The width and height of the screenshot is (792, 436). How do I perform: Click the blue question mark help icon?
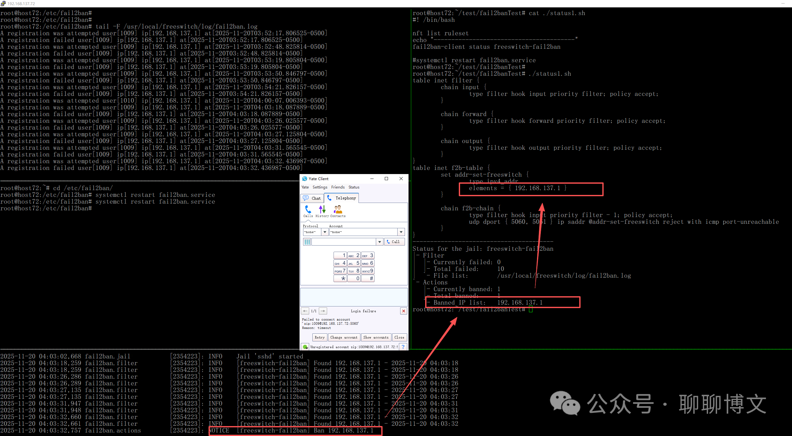403,347
